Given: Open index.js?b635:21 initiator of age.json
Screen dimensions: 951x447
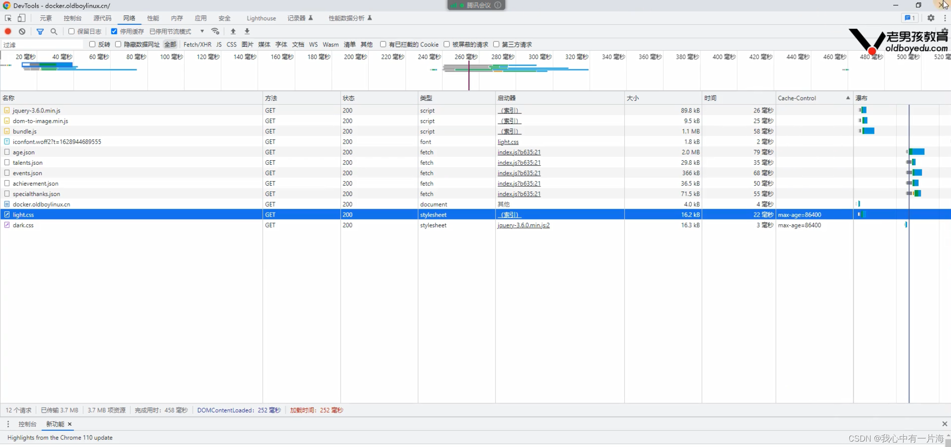Looking at the screenshot, I should pos(519,152).
